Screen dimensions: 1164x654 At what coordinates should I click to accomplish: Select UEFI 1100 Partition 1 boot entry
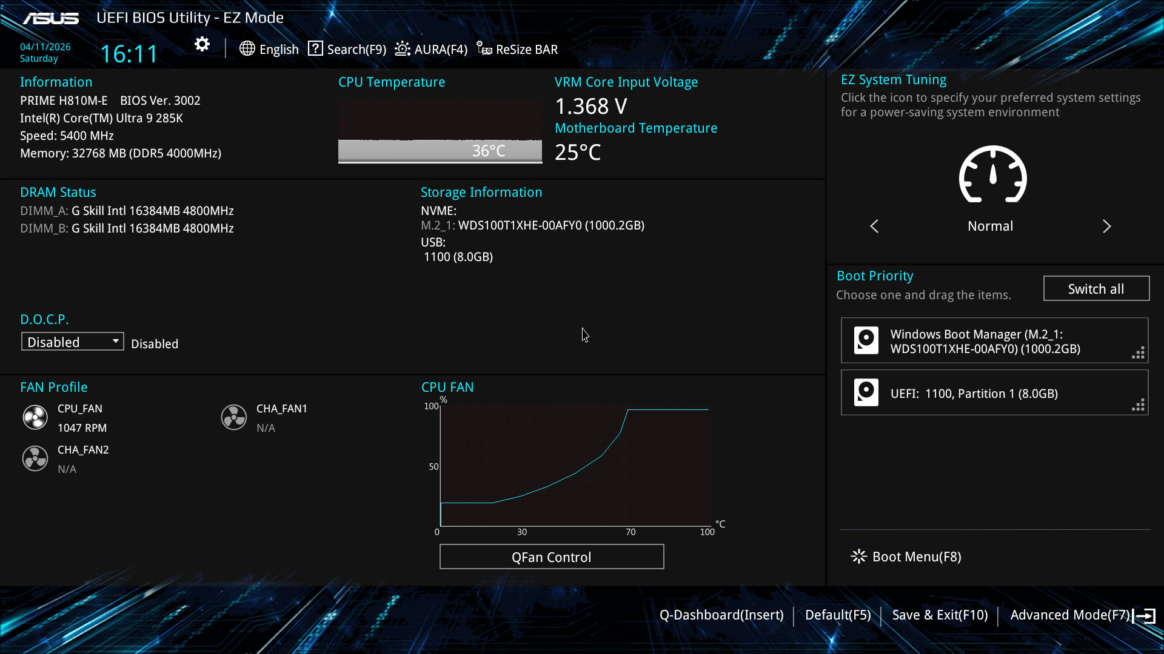coord(994,392)
